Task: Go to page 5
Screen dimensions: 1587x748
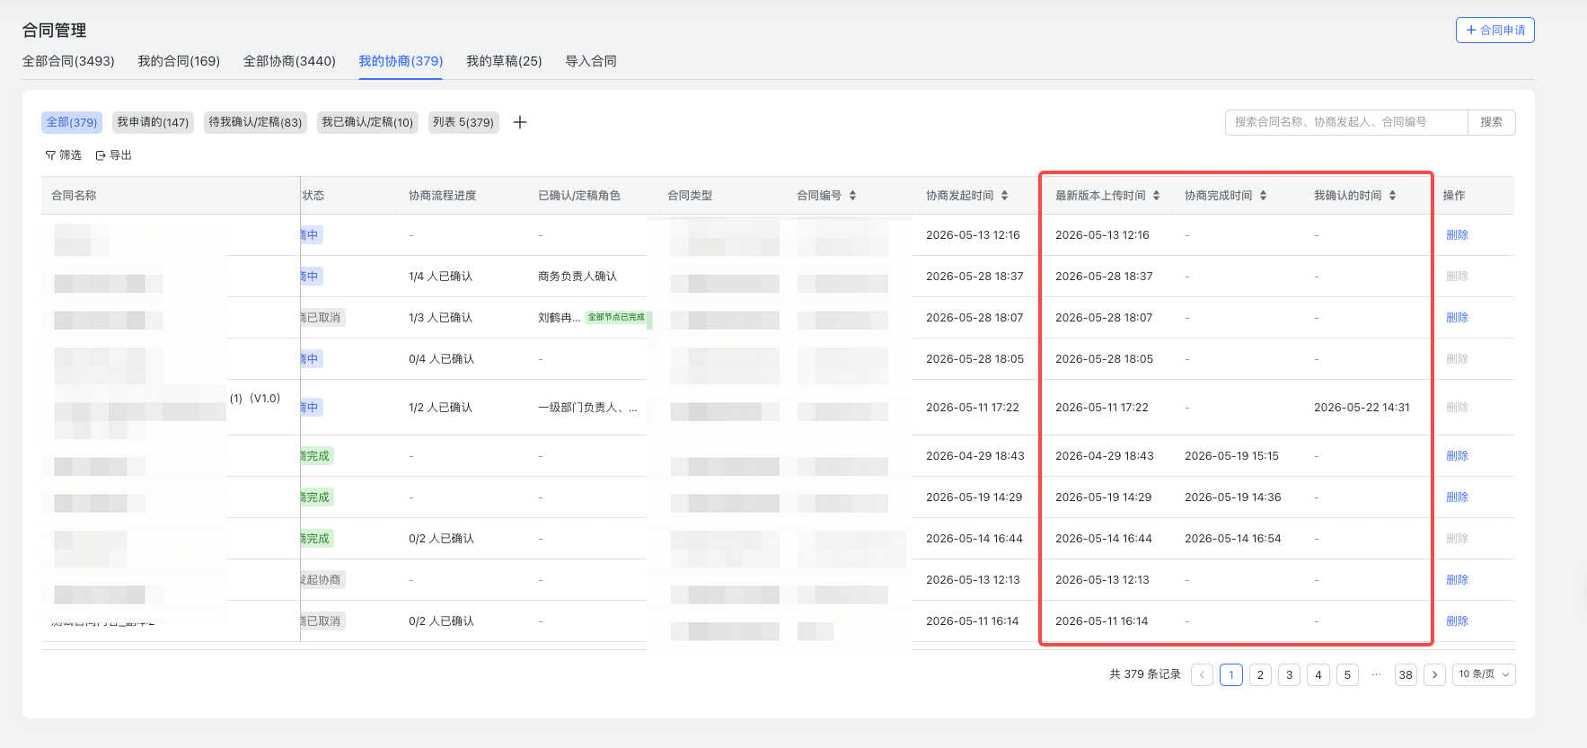Action: pyautogui.click(x=1347, y=674)
